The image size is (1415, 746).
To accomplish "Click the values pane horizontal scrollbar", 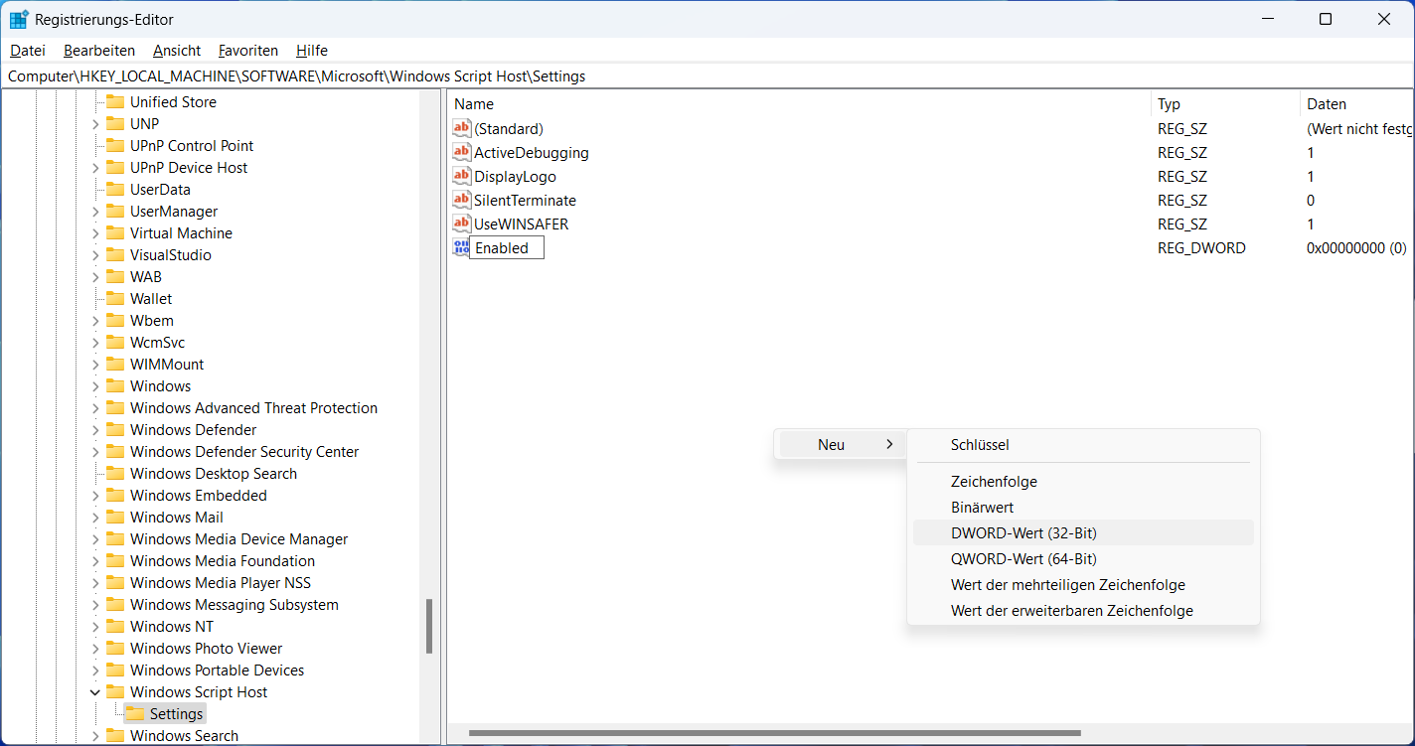I will coord(774,733).
